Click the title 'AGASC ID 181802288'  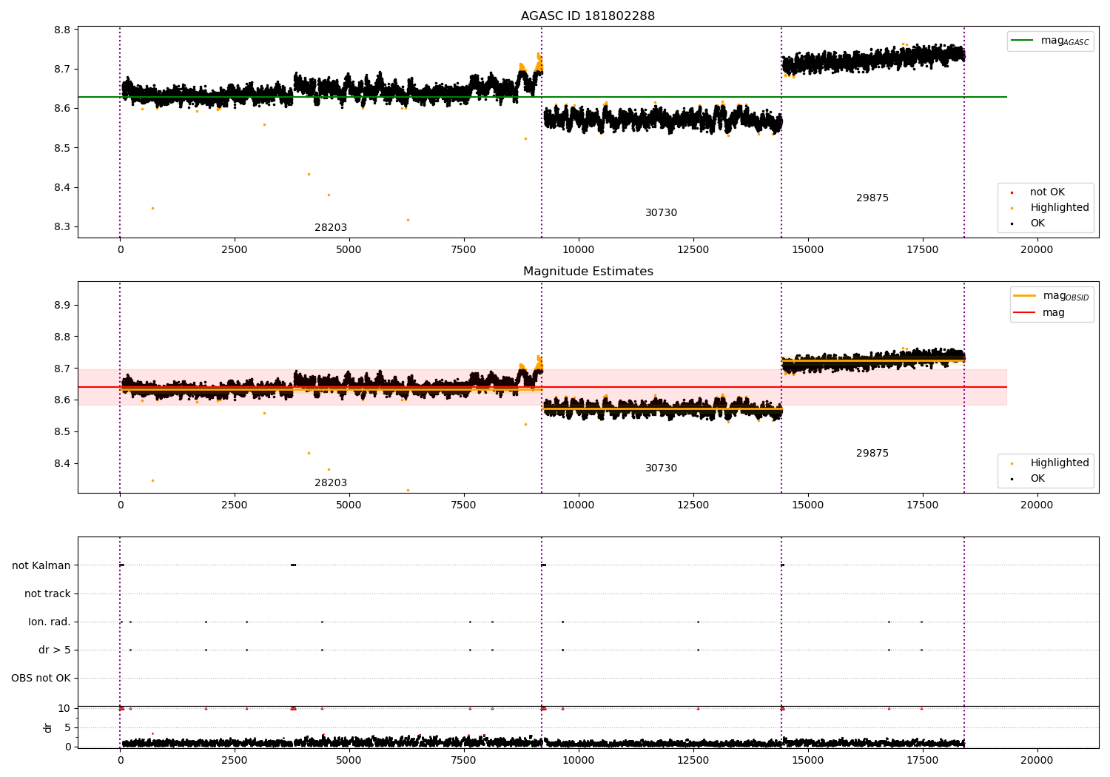point(588,16)
